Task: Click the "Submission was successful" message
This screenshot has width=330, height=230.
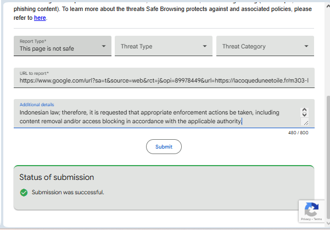Action: pyautogui.click(x=68, y=192)
